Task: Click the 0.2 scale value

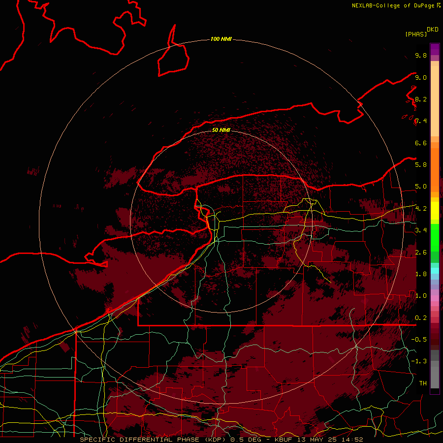Action: click(421, 318)
